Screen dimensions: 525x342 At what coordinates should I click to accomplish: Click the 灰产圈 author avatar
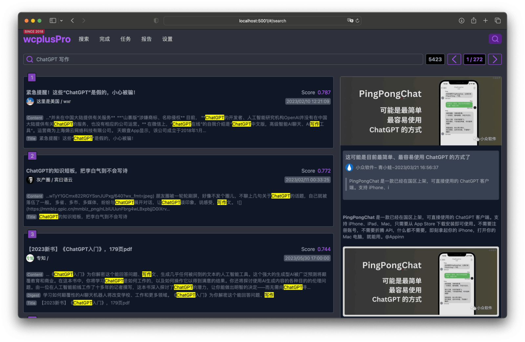point(30,180)
